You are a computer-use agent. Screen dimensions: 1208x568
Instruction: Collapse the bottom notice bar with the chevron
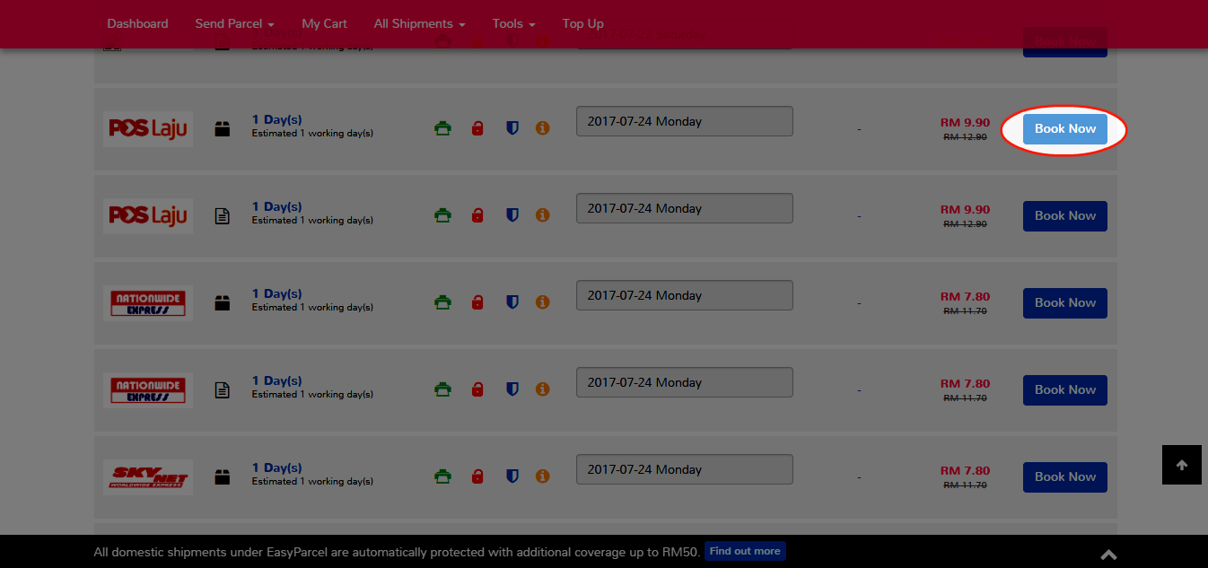click(1109, 555)
